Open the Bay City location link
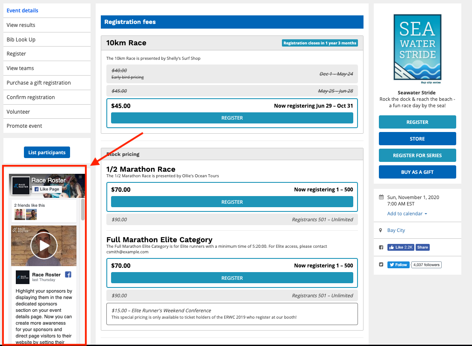472x346 pixels. point(396,230)
